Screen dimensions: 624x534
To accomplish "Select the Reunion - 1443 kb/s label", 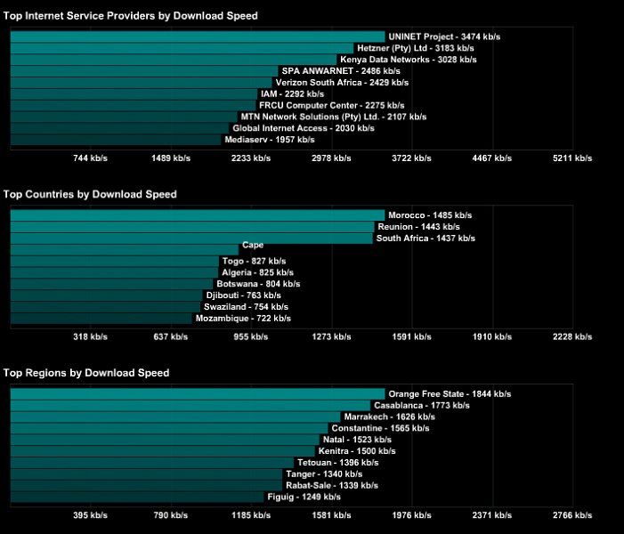I will pyautogui.click(x=418, y=227).
